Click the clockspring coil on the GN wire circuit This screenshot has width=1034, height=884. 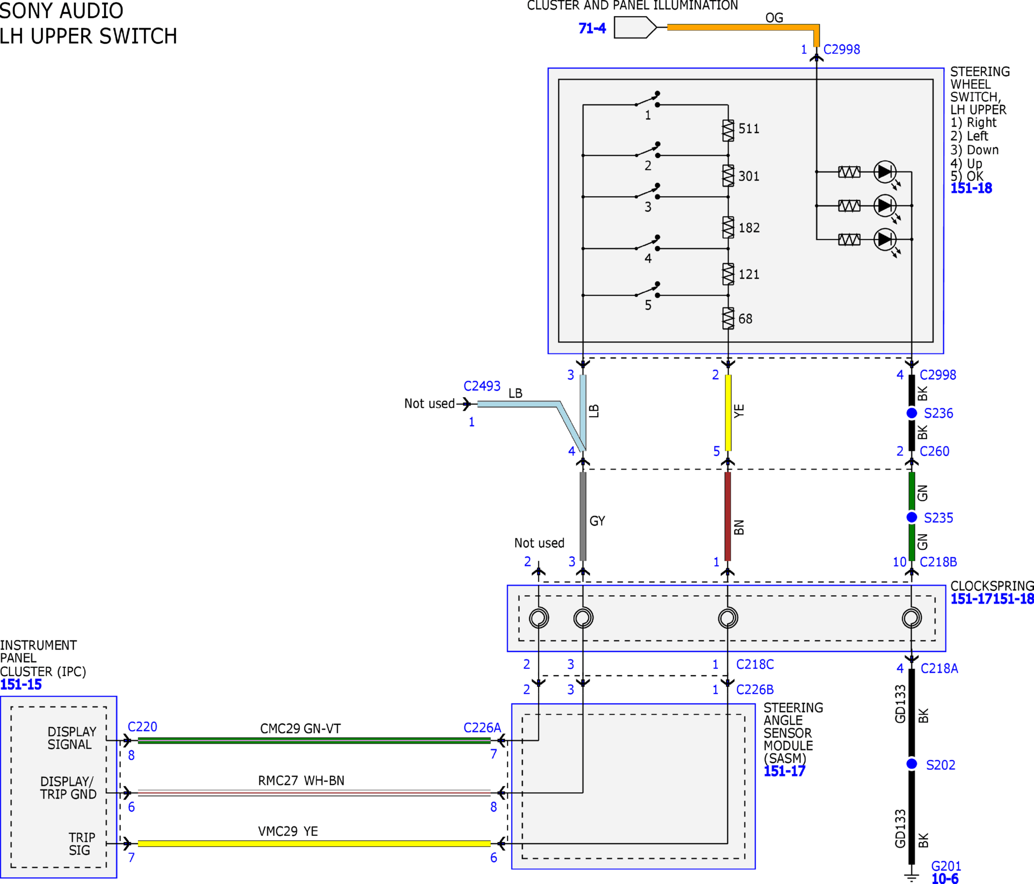[912, 618]
